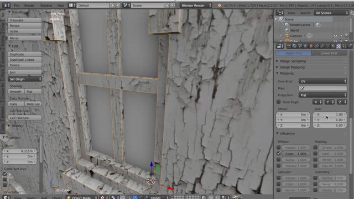Open the Material properties tab
The image size is (354, 199).
tap(333, 46)
